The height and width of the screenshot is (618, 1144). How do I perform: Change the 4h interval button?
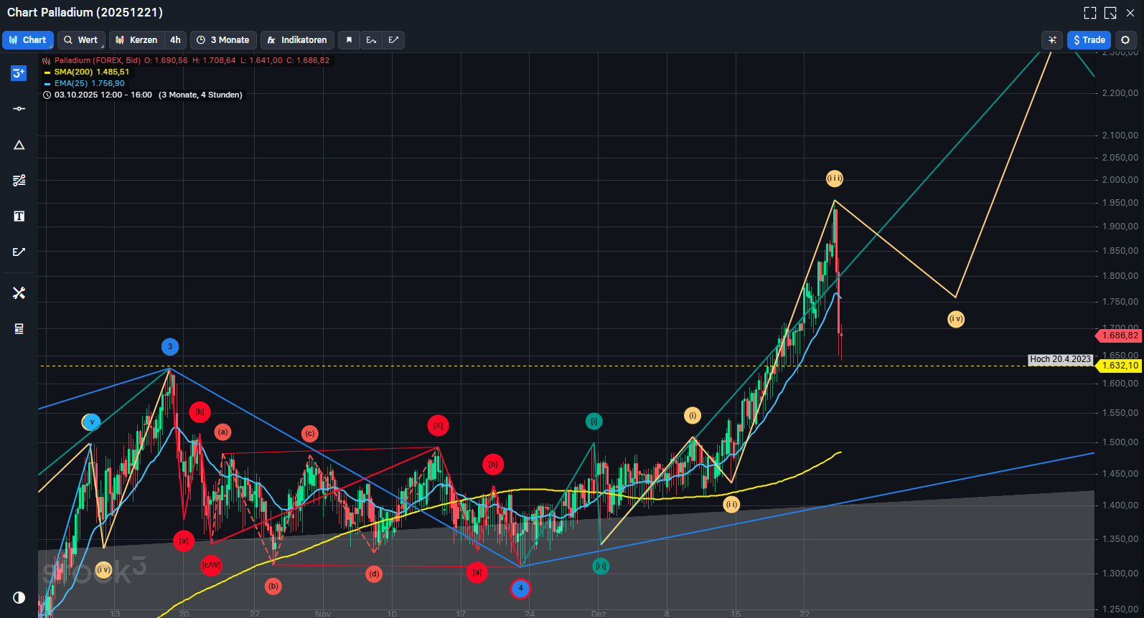175,40
